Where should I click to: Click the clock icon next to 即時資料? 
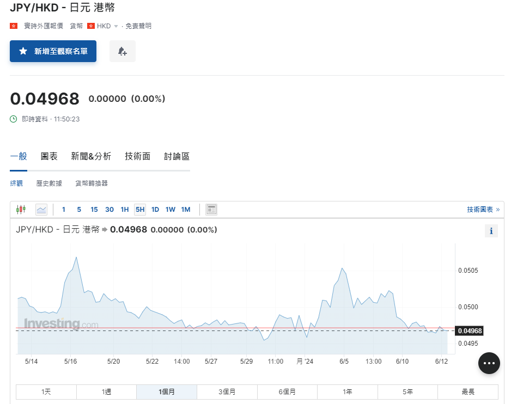coord(13,119)
